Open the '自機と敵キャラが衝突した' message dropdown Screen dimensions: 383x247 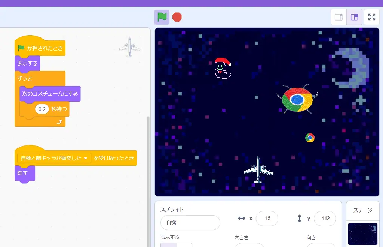click(54, 158)
